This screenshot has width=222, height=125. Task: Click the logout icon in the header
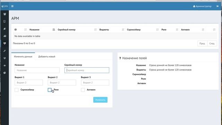pos(217,6)
